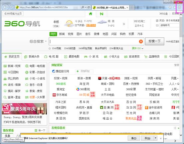Select the 视频 search tab
Screen dimensions: 184x144
71,34
